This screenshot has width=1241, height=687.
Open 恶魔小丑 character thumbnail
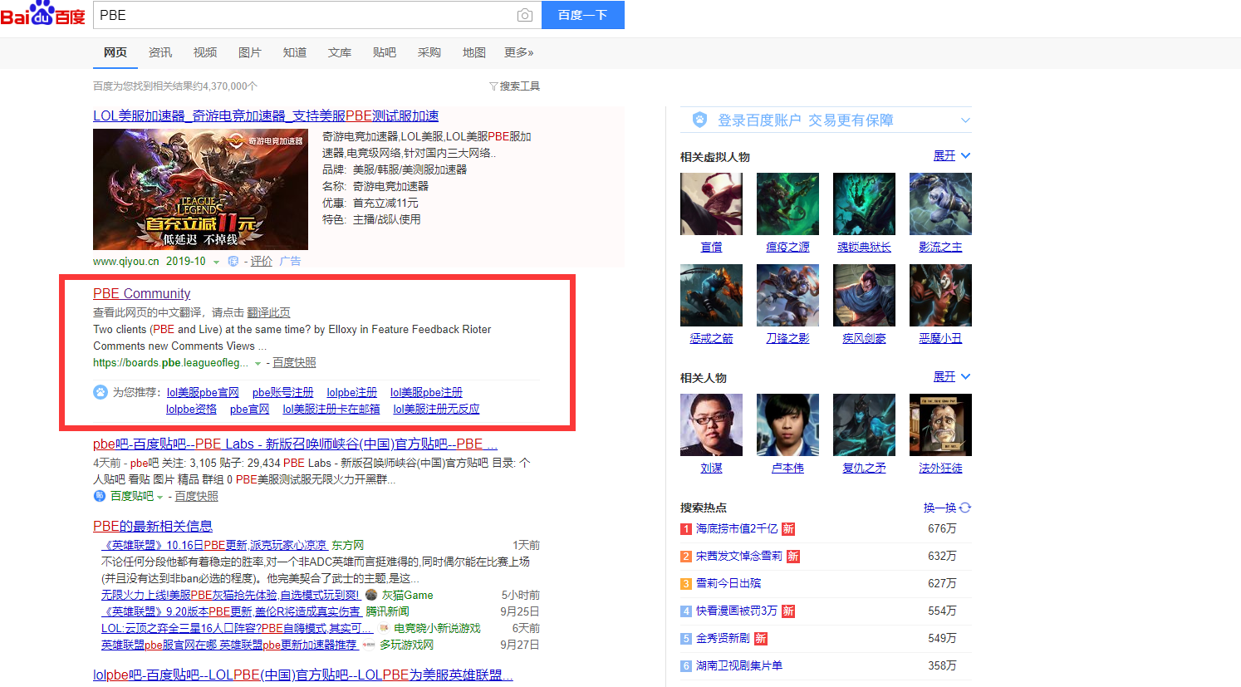click(940, 296)
